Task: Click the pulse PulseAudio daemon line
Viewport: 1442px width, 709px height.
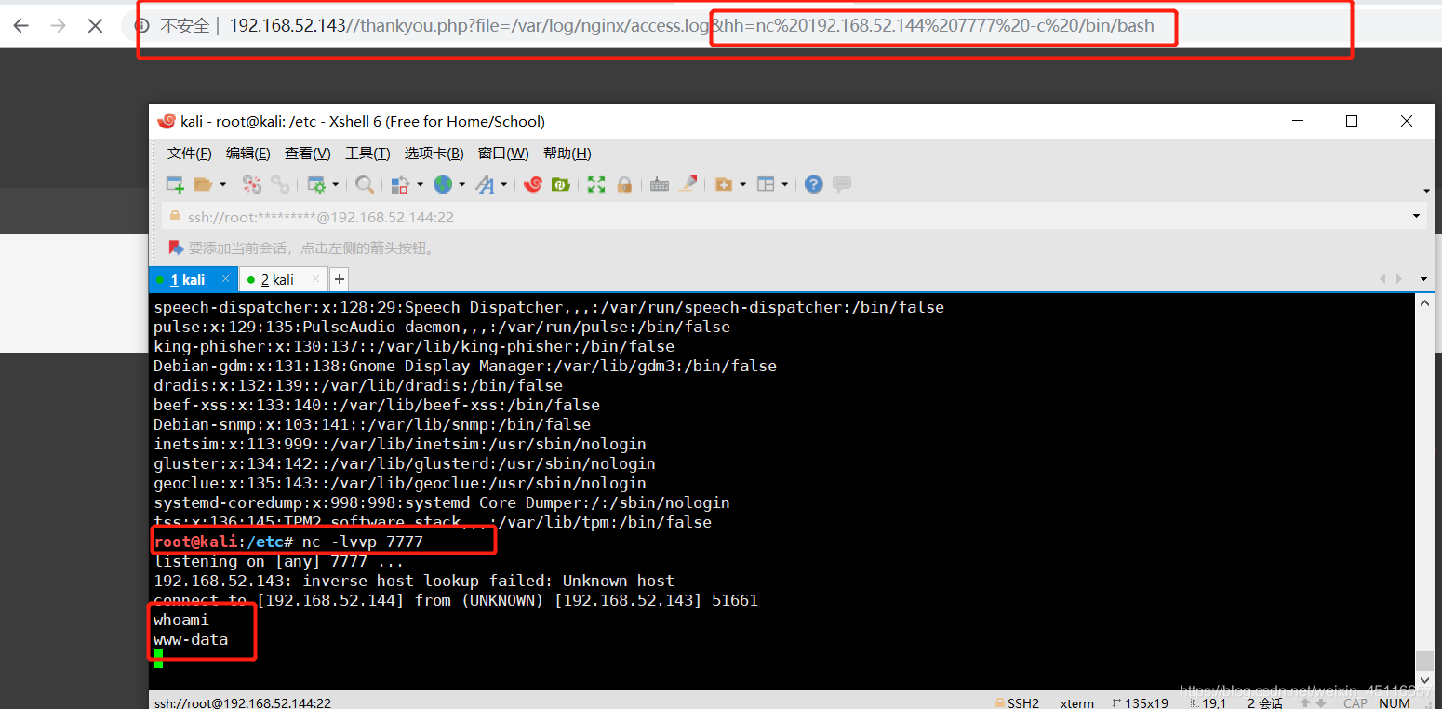Action: point(442,327)
